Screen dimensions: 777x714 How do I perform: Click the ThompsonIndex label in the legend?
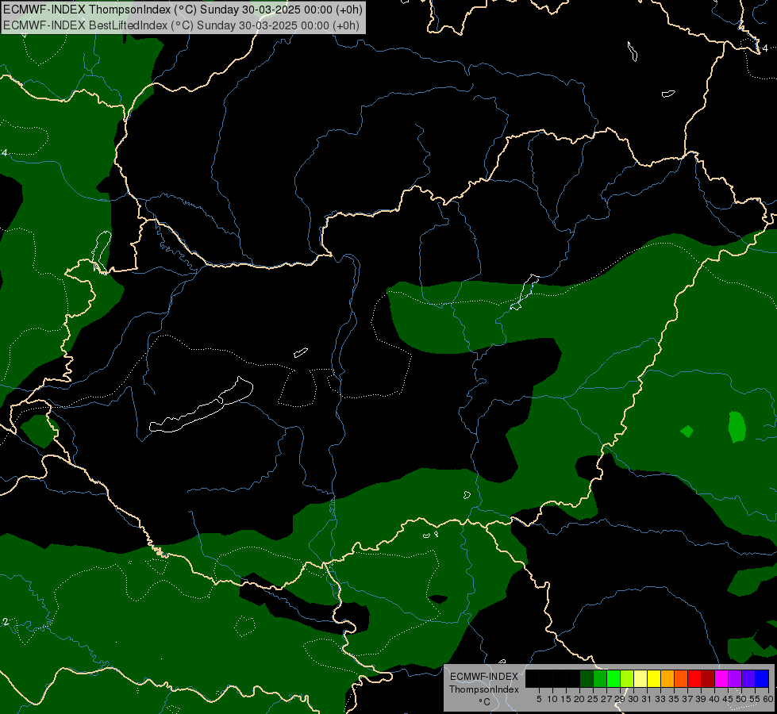click(x=484, y=689)
